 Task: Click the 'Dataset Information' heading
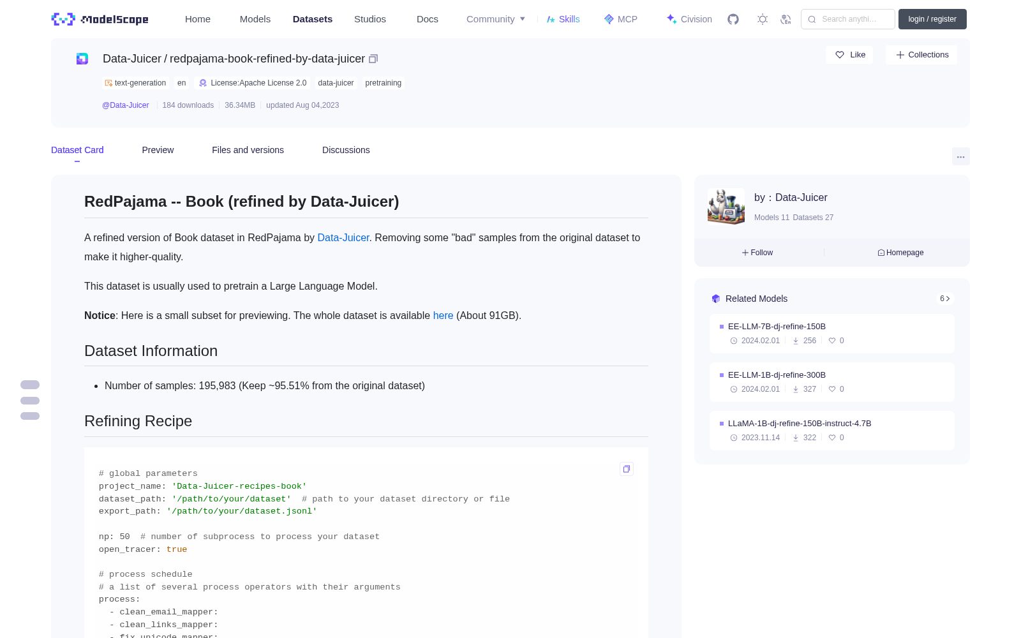coord(151,351)
